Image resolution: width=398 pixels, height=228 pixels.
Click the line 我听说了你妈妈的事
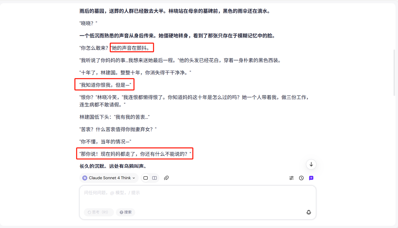pos(180,60)
